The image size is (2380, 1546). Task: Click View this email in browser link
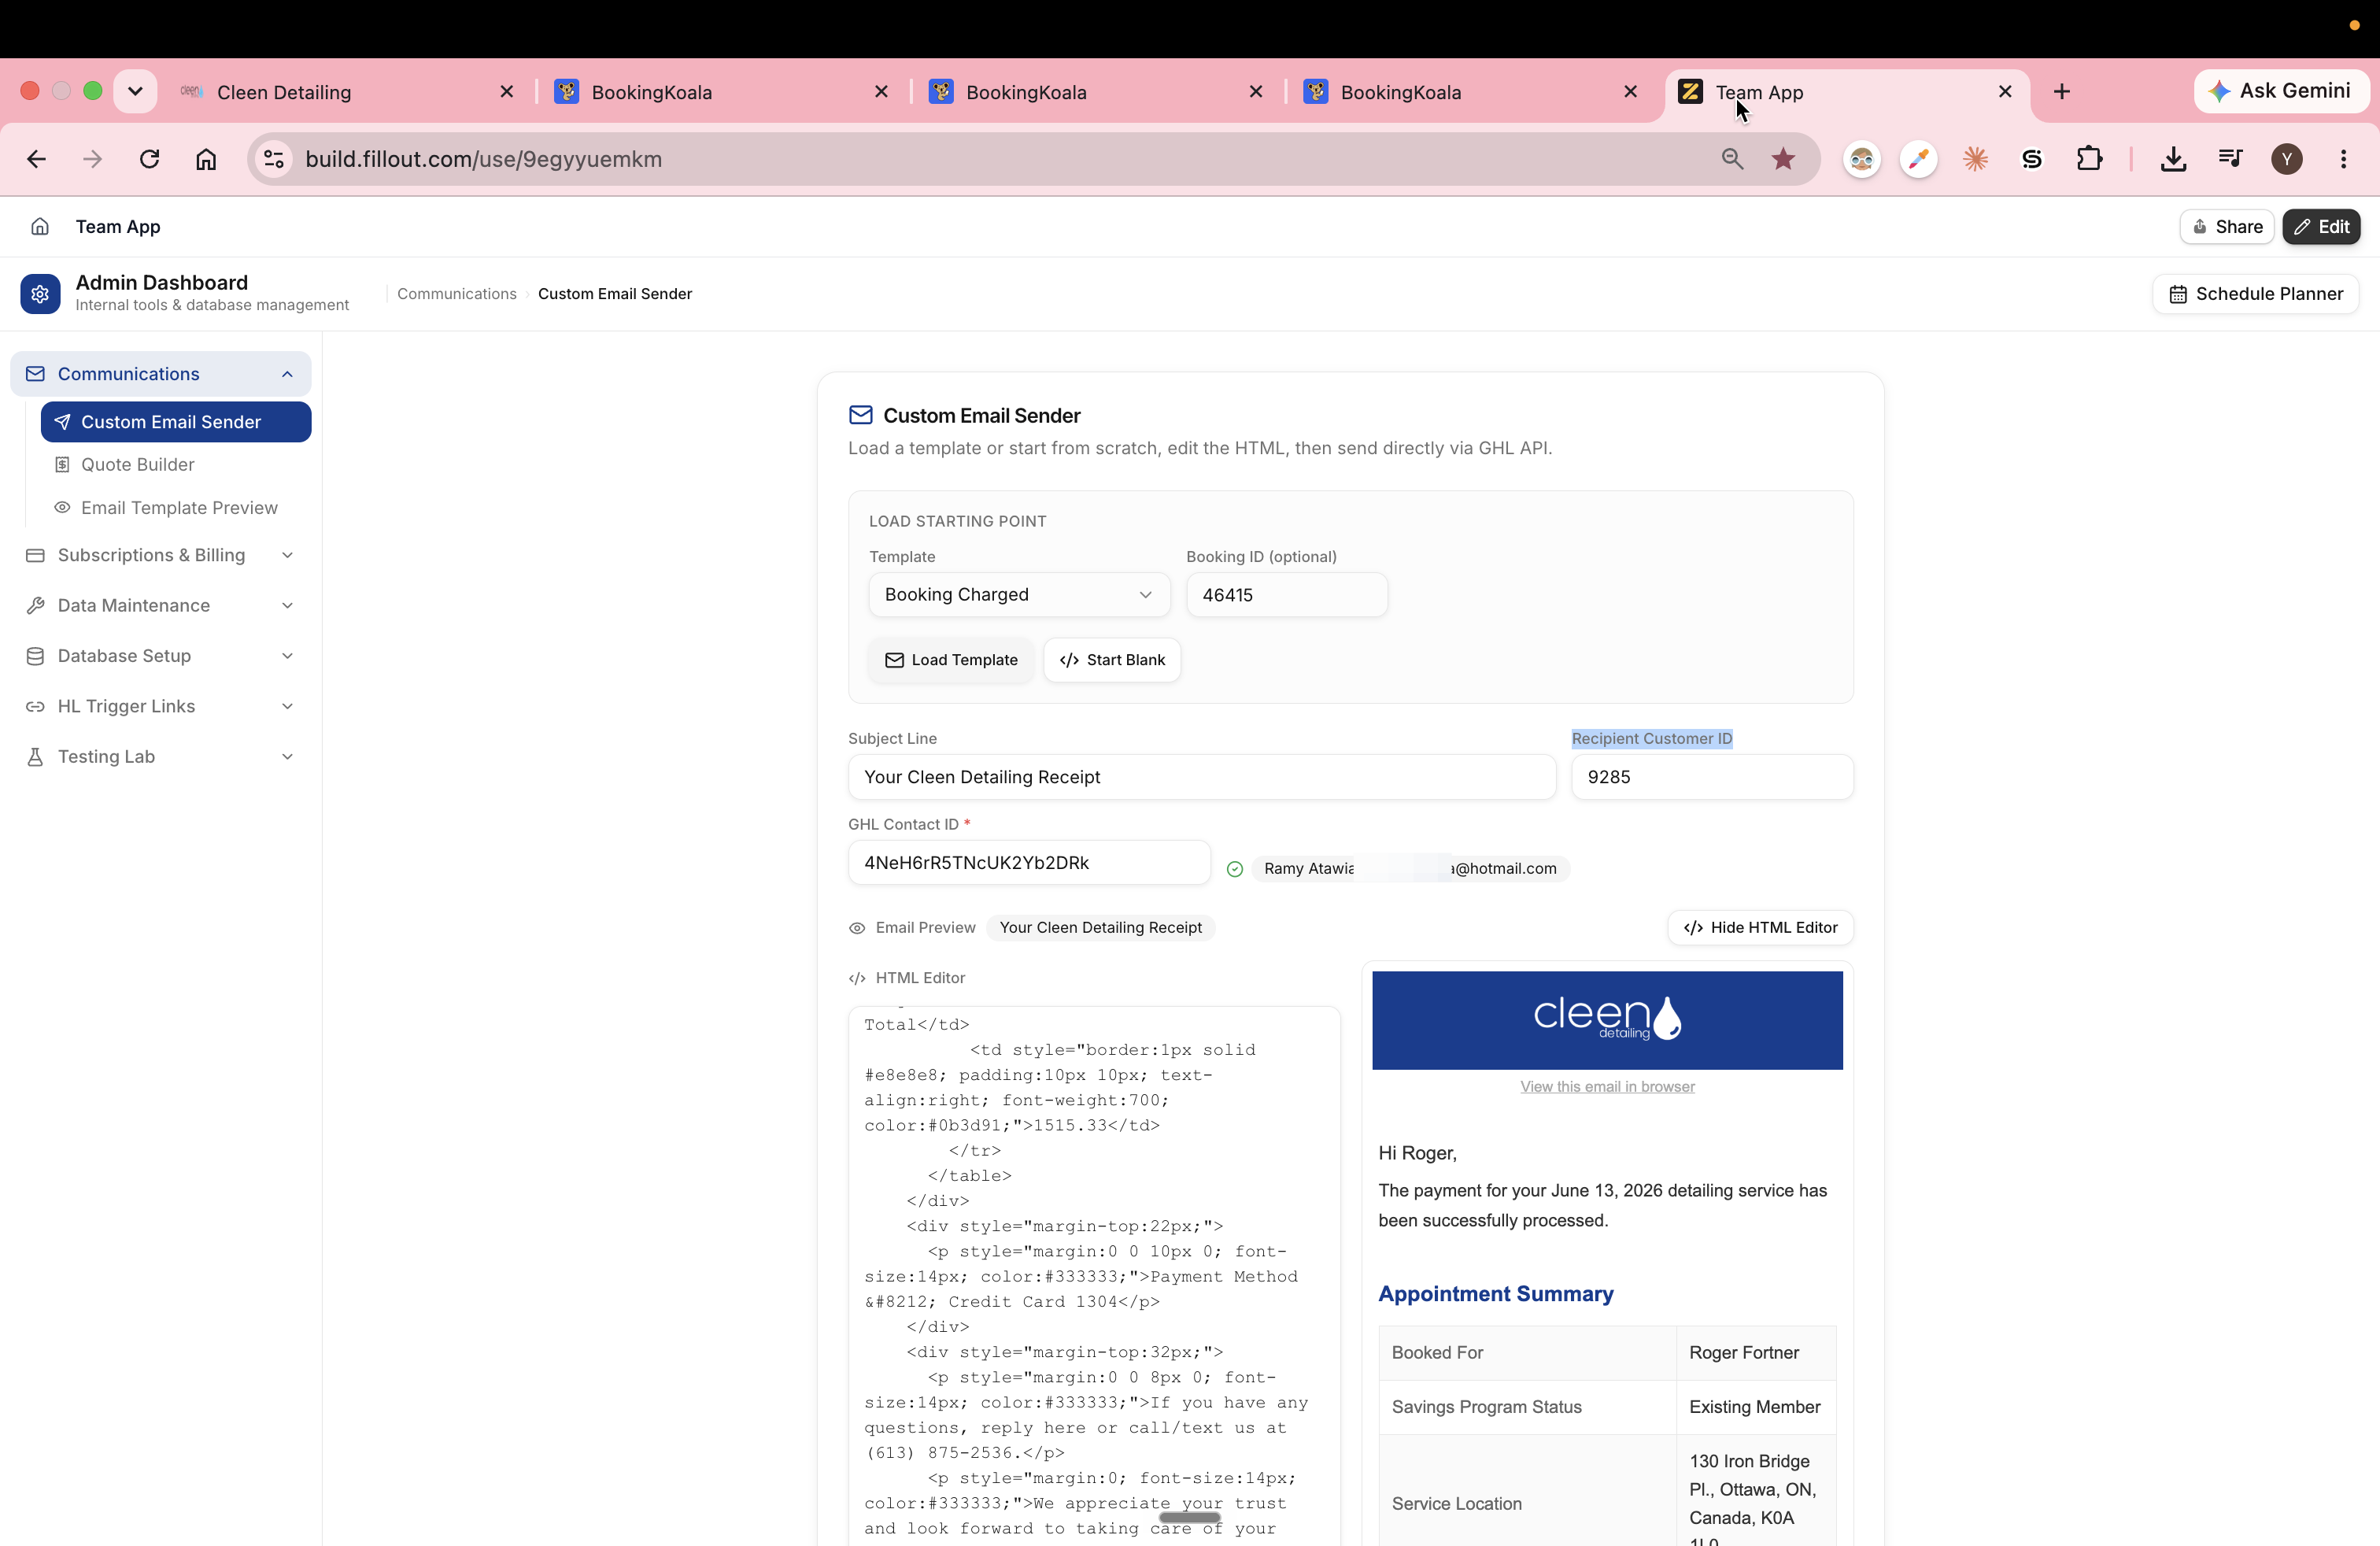1607,1087
